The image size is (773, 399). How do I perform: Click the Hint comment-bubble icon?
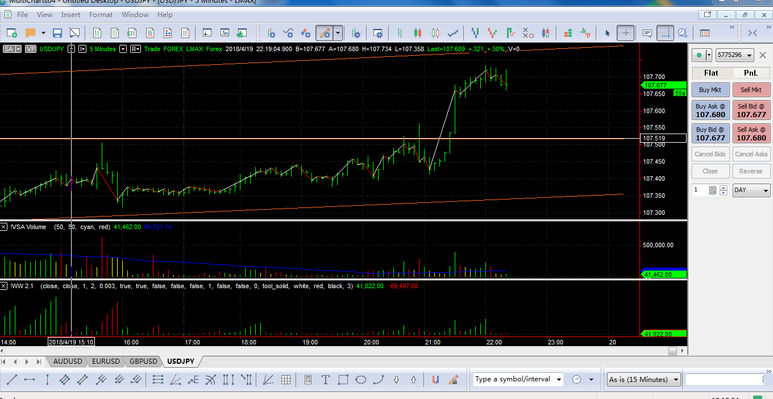pyautogui.click(x=647, y=33)
